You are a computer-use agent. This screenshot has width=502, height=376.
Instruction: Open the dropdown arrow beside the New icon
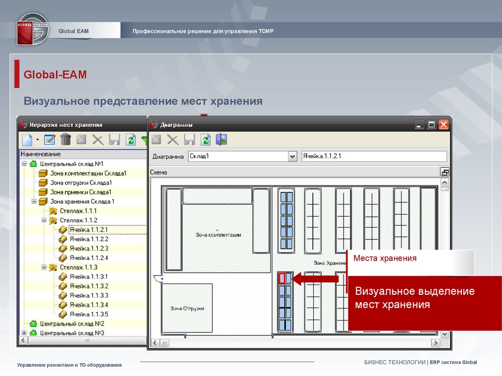(37, 140)
